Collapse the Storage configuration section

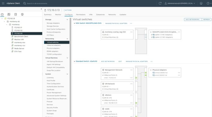pyautogui.click(x=67, y=19)
